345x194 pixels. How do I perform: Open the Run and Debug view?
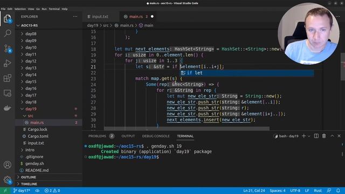8,64
